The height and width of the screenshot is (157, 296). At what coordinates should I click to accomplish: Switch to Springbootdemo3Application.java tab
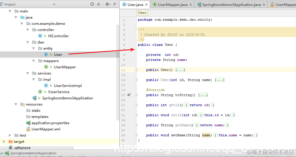point(231,5)
